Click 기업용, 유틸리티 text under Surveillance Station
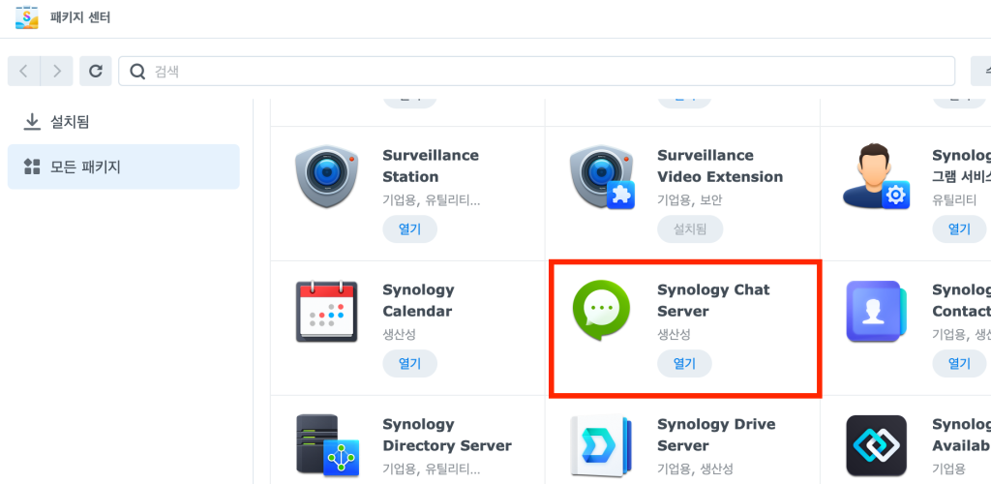Viewport: 991px width, 484px height. click(x=431, y=200)
